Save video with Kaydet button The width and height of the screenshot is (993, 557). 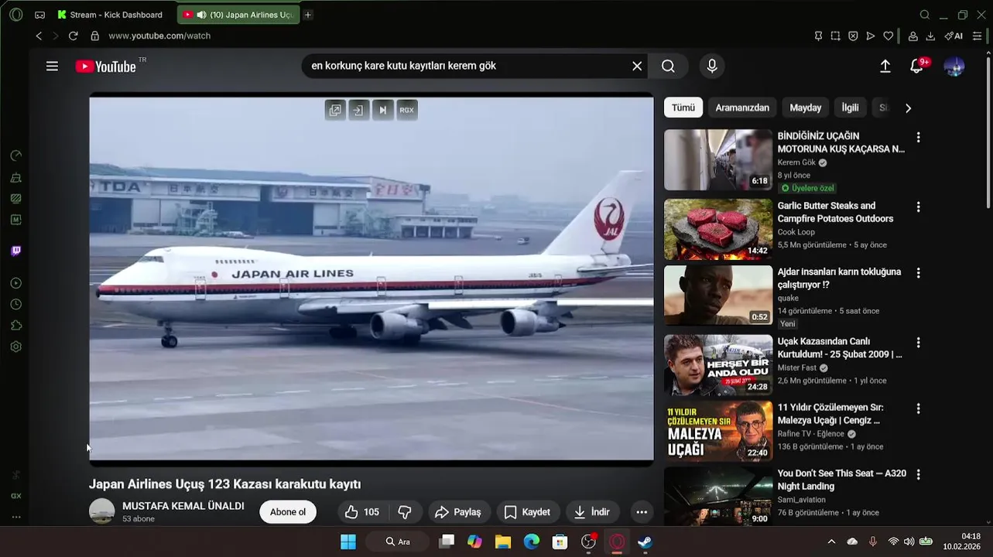527,512
